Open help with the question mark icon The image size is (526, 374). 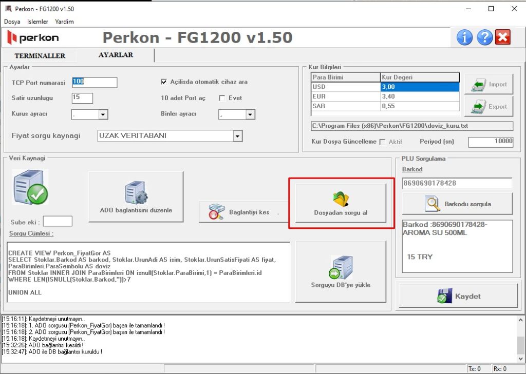[484, 37]
